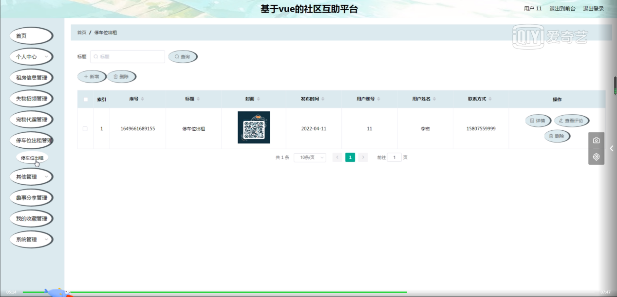
Task: Collapse the side panel with the chevron arrow
Action: 612,149
